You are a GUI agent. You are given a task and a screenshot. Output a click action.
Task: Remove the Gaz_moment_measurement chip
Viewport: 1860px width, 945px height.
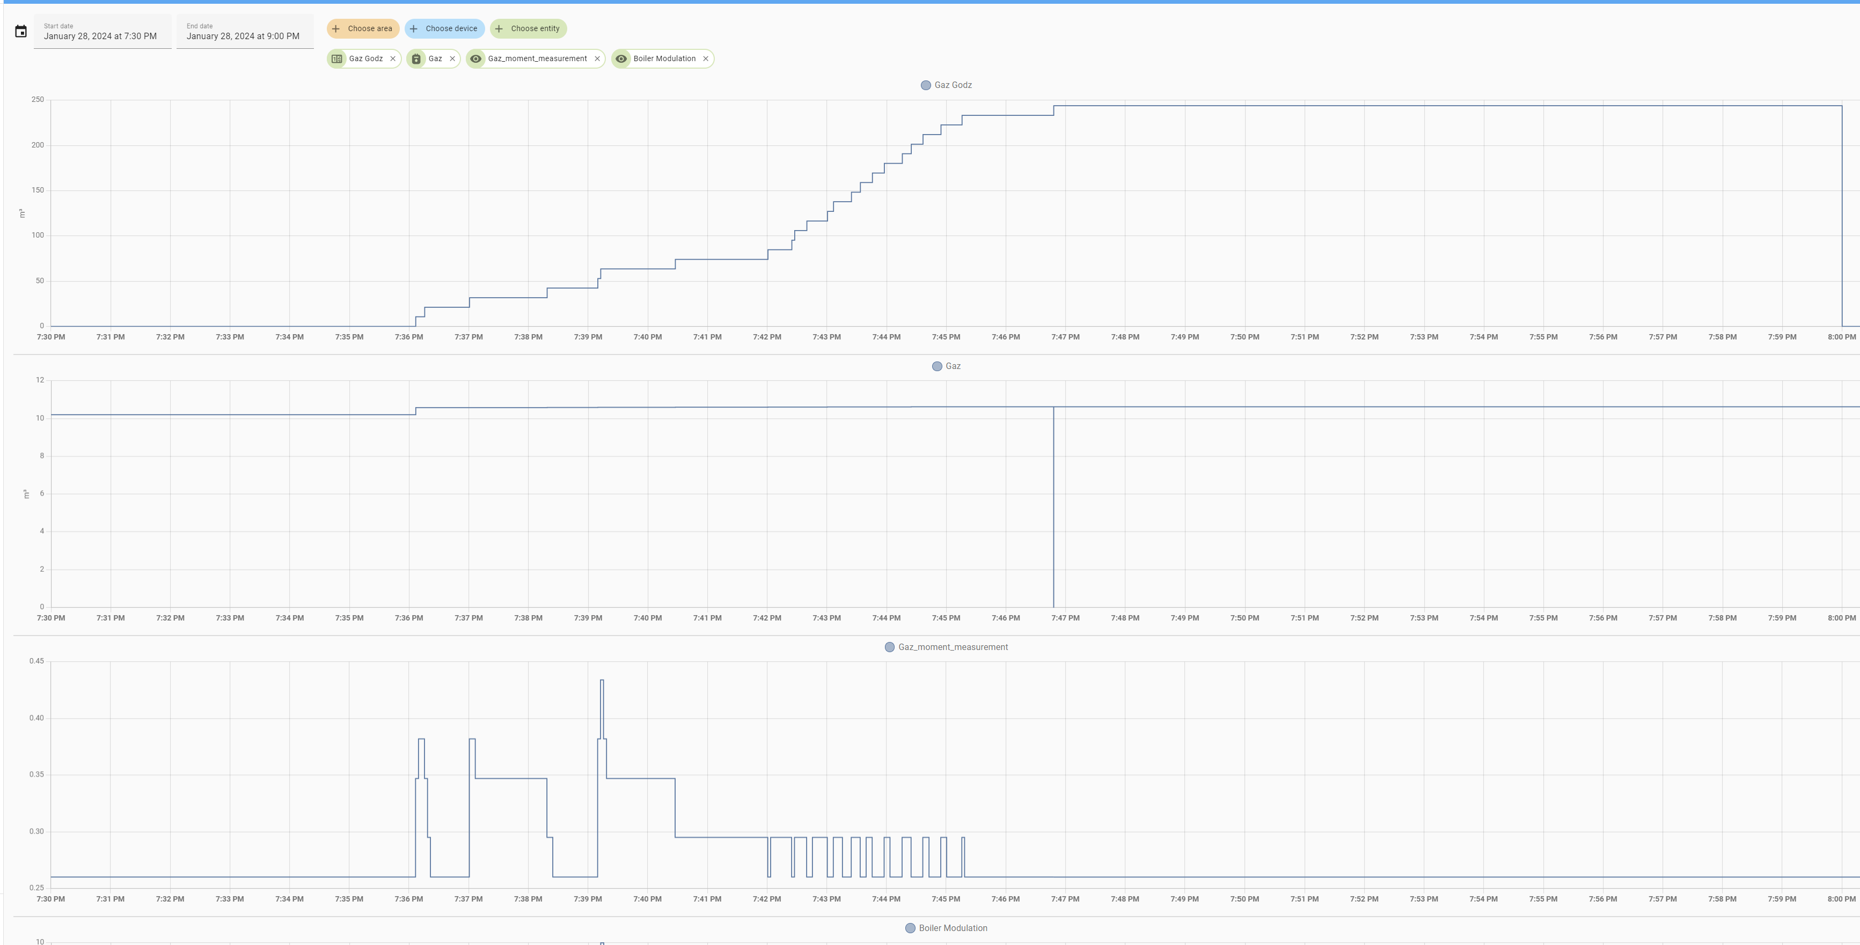coord(597,58)
